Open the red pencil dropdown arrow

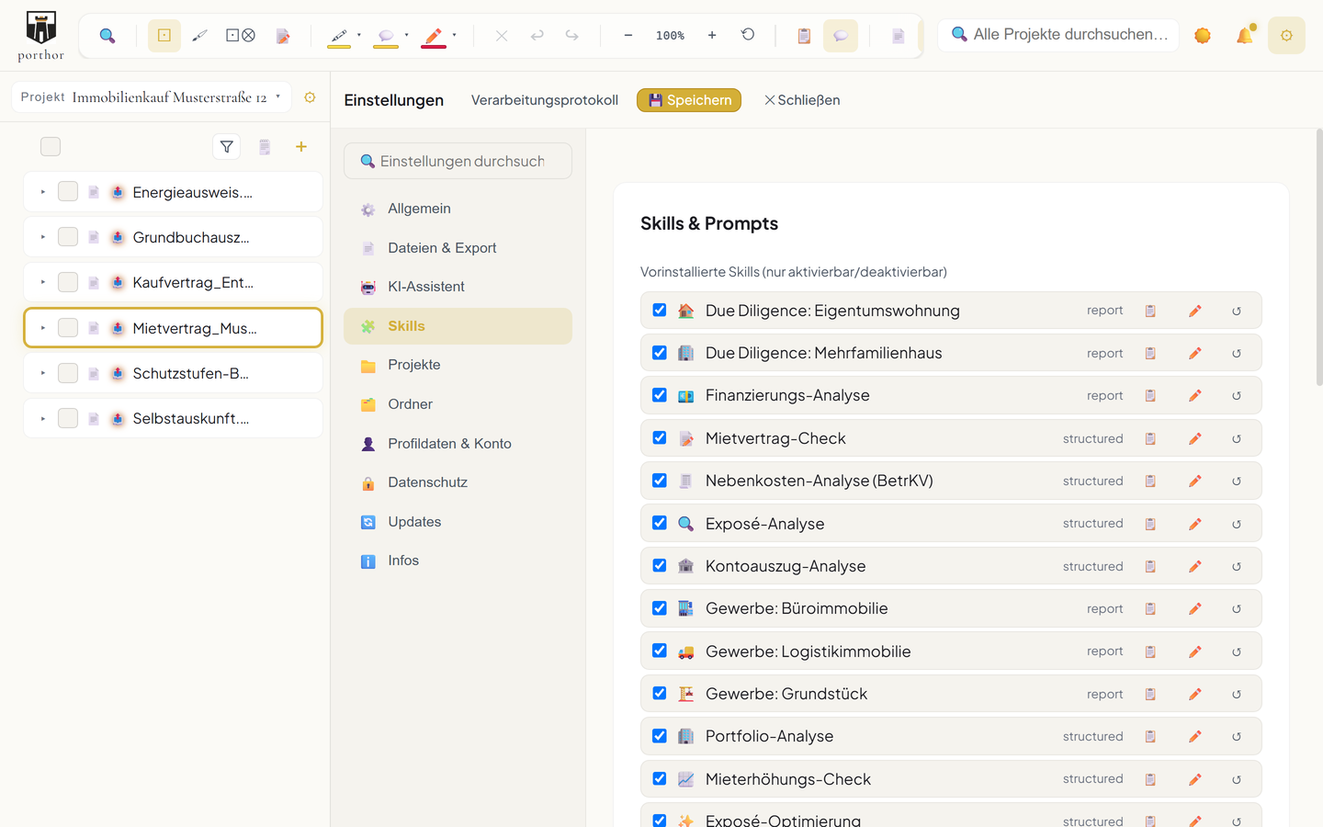(455, 36)
